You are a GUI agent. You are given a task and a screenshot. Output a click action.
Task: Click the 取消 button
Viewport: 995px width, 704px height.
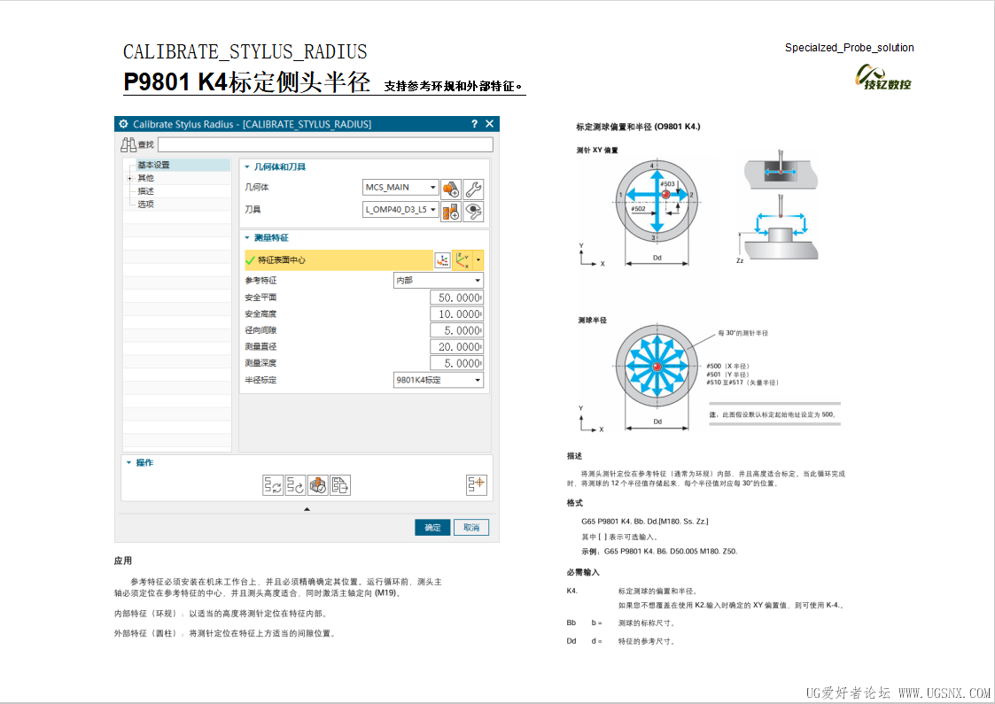pos(471,528)
